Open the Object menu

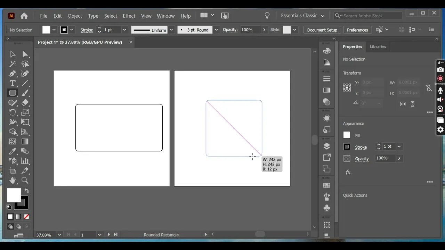tap(75, 16)
